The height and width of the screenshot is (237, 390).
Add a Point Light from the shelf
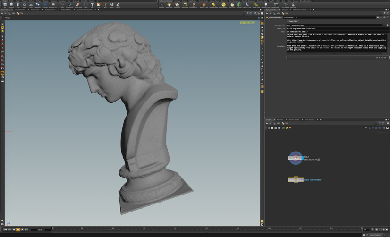pyautogui.click(x=169, y=5)
